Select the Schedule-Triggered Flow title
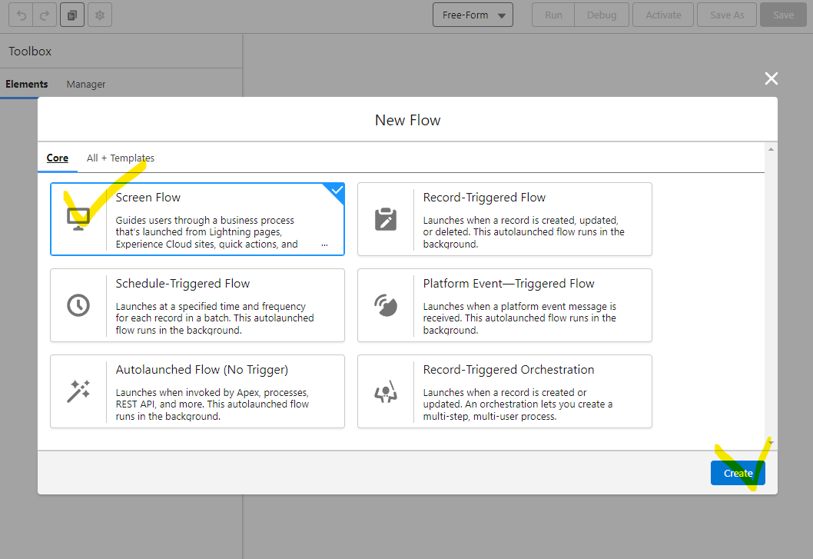813x559 pixels. pos(183,284)
